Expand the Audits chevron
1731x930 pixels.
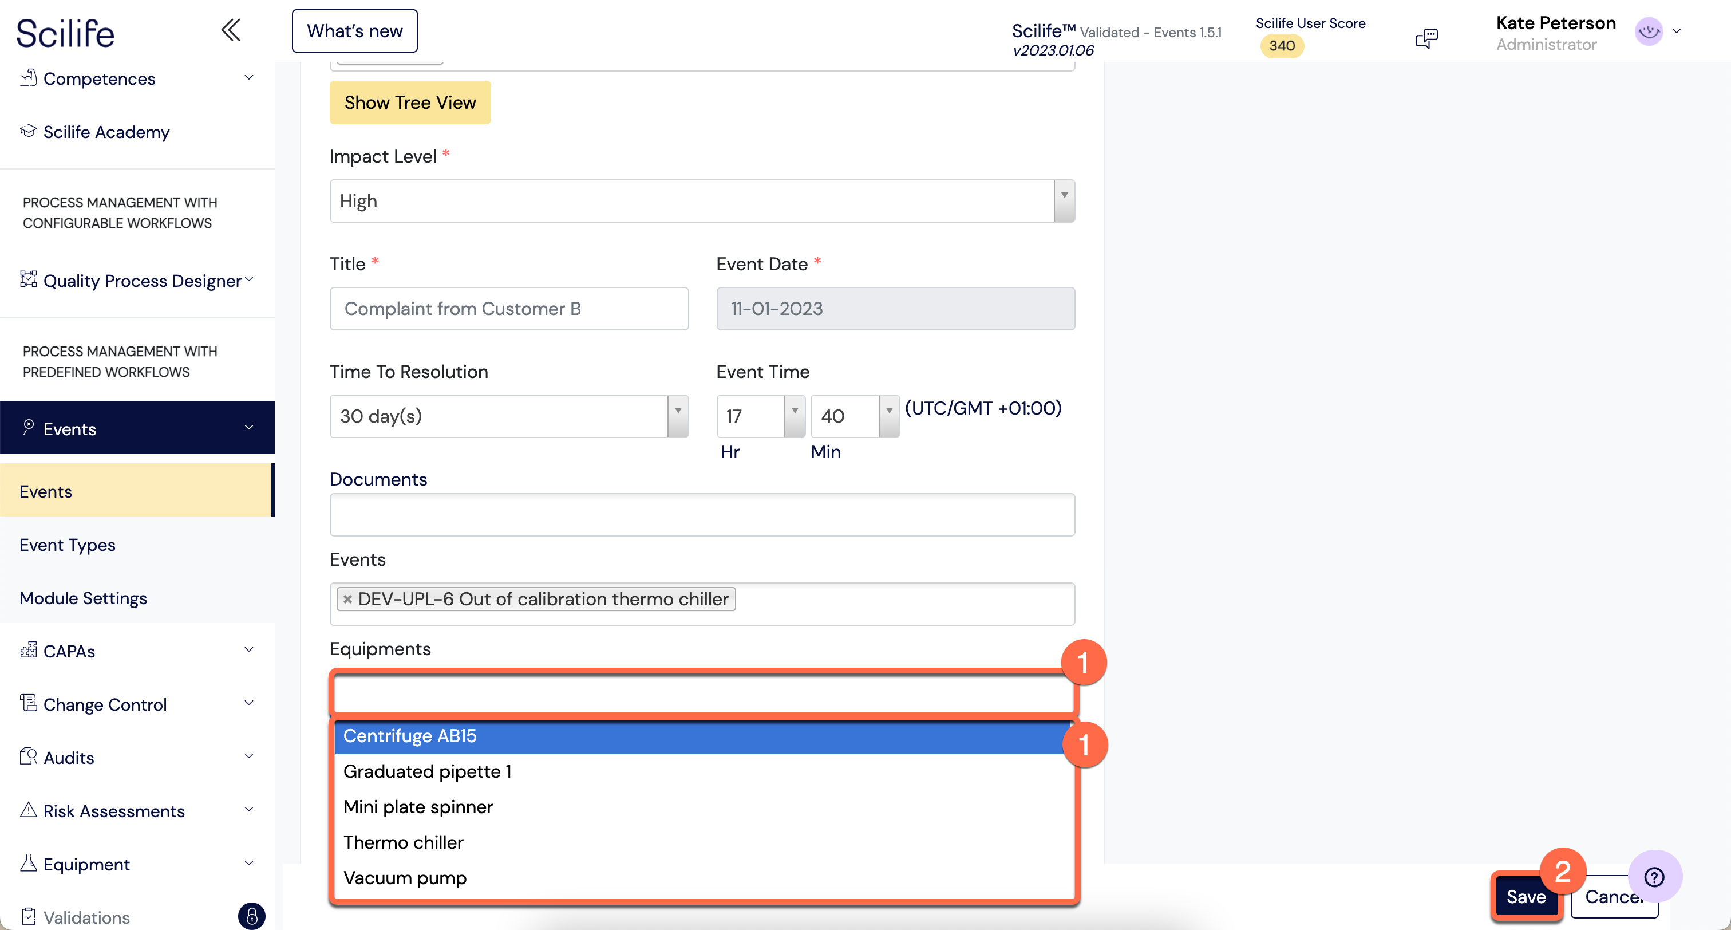(248, 756)
